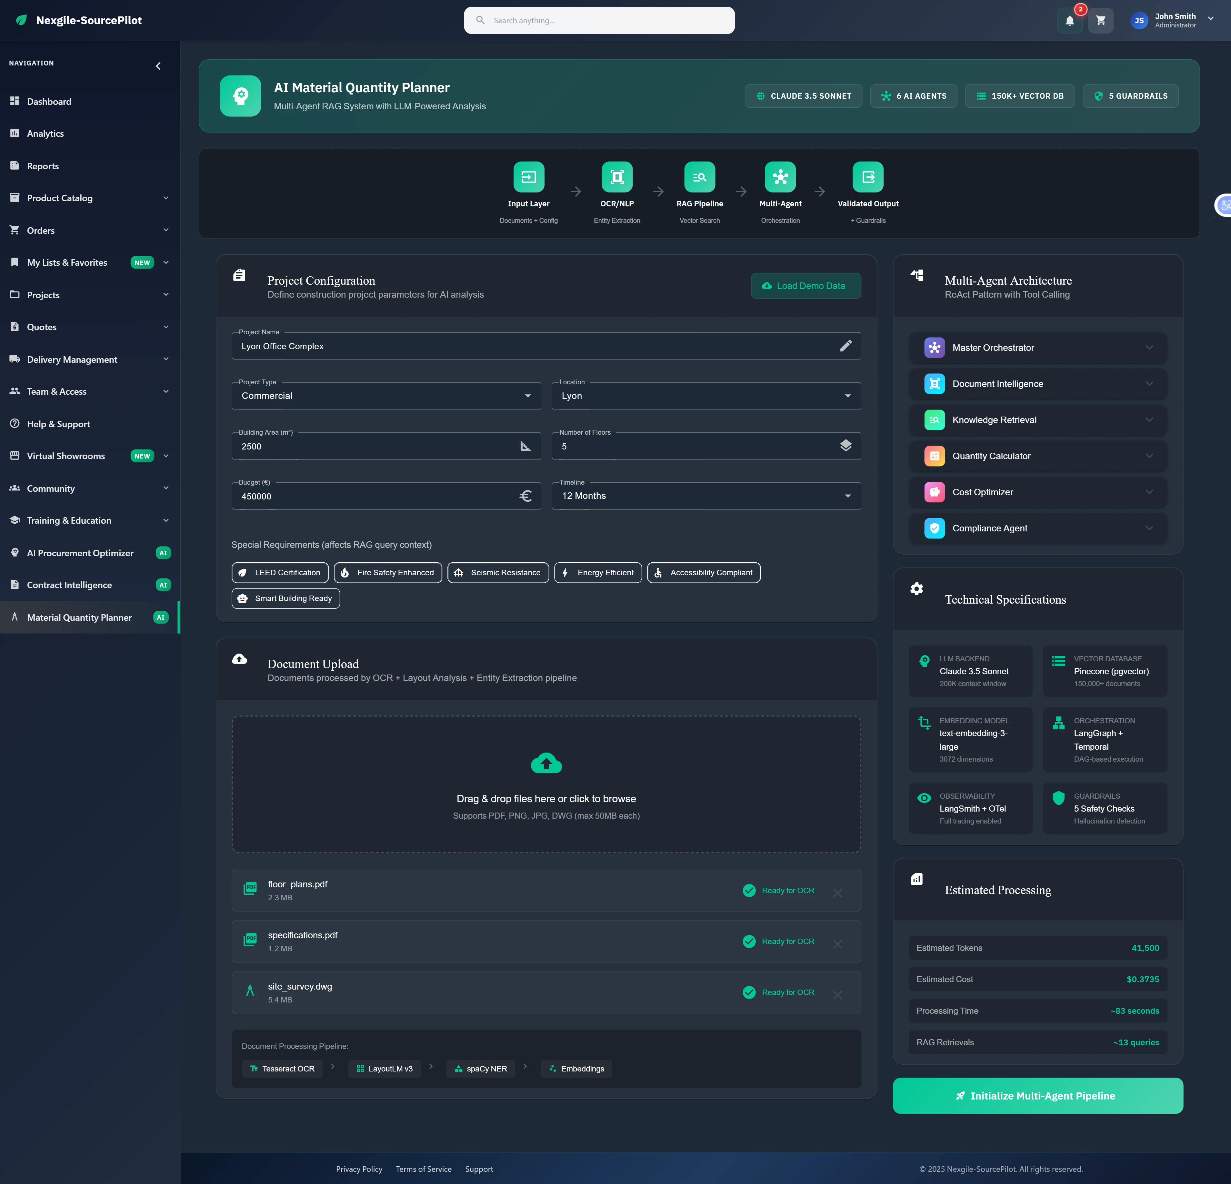
Task: Click the Load Demo Data button
Action: coord(806,286)
